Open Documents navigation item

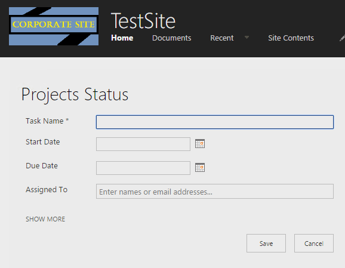[x=172, y=38]
